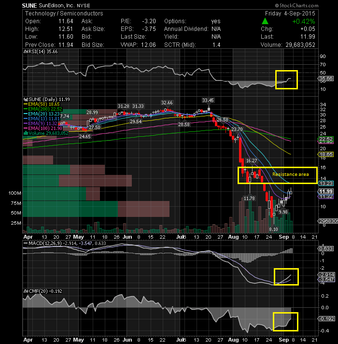Click Technology / Semiconductors sector text

(x=64, y=14)
